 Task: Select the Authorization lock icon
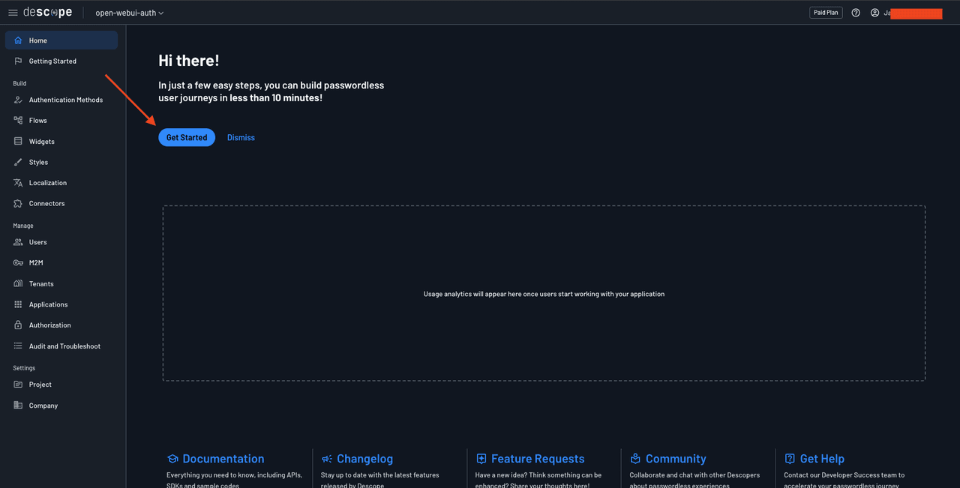pyautogui.click(x=17, y=325)
